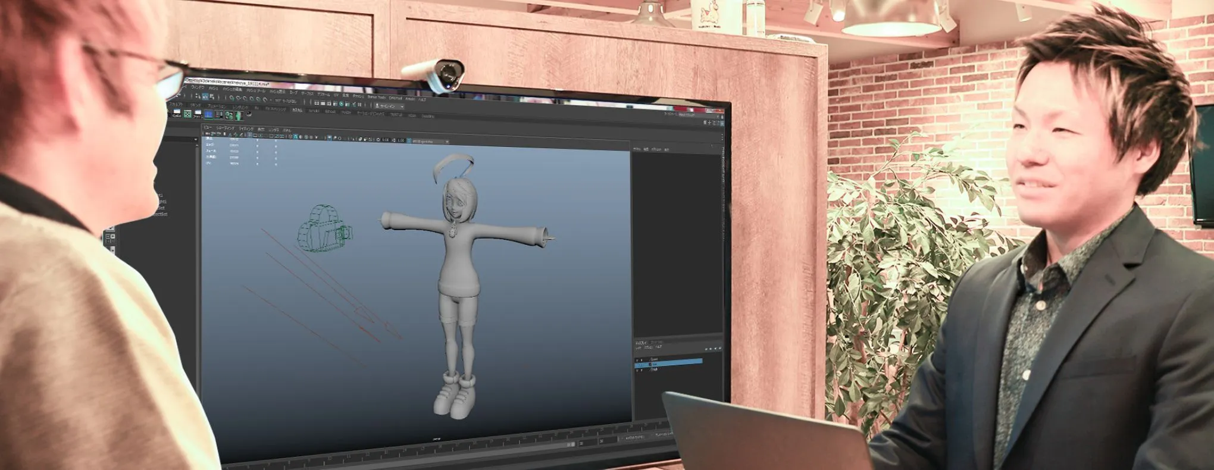Click the first white window shelf icon

[177, 113]
